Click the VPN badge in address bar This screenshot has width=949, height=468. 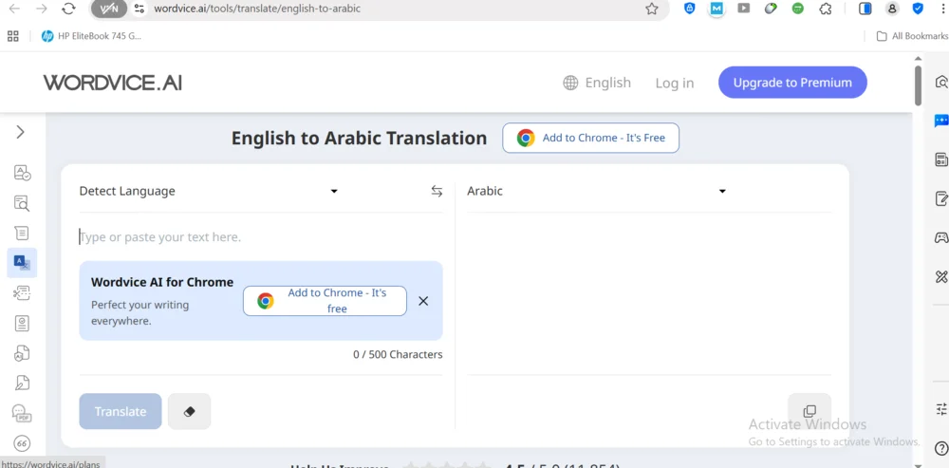pyautogui.click(x=109, y=9)
